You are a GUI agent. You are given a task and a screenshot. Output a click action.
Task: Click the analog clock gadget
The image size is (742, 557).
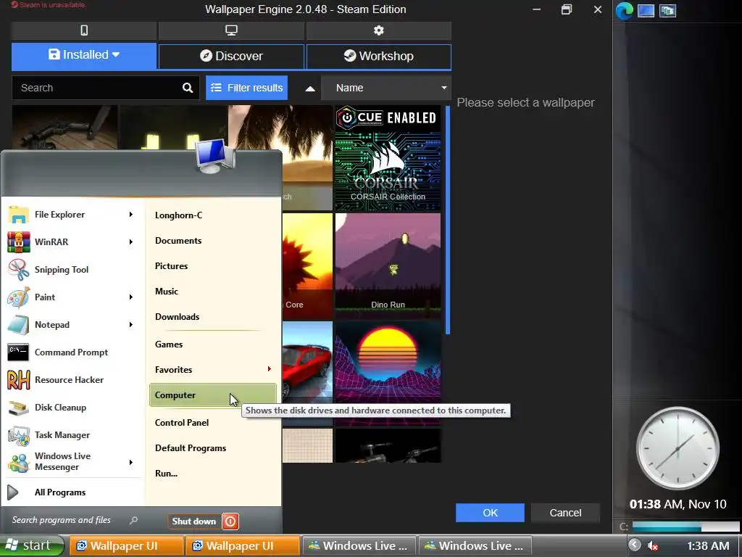click(678, 448)
